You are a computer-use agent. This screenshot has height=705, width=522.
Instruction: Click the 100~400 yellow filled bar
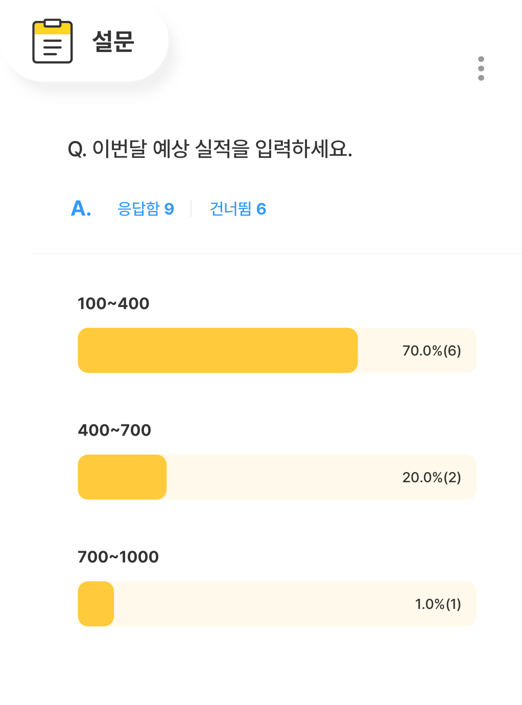point(218,350)
